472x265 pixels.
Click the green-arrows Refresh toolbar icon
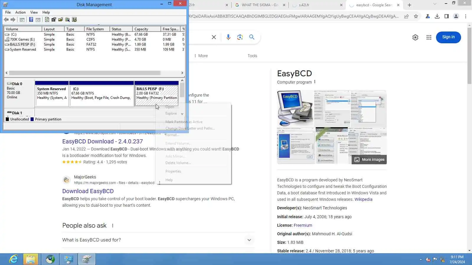pyautogui.click(x=47, y=20)
